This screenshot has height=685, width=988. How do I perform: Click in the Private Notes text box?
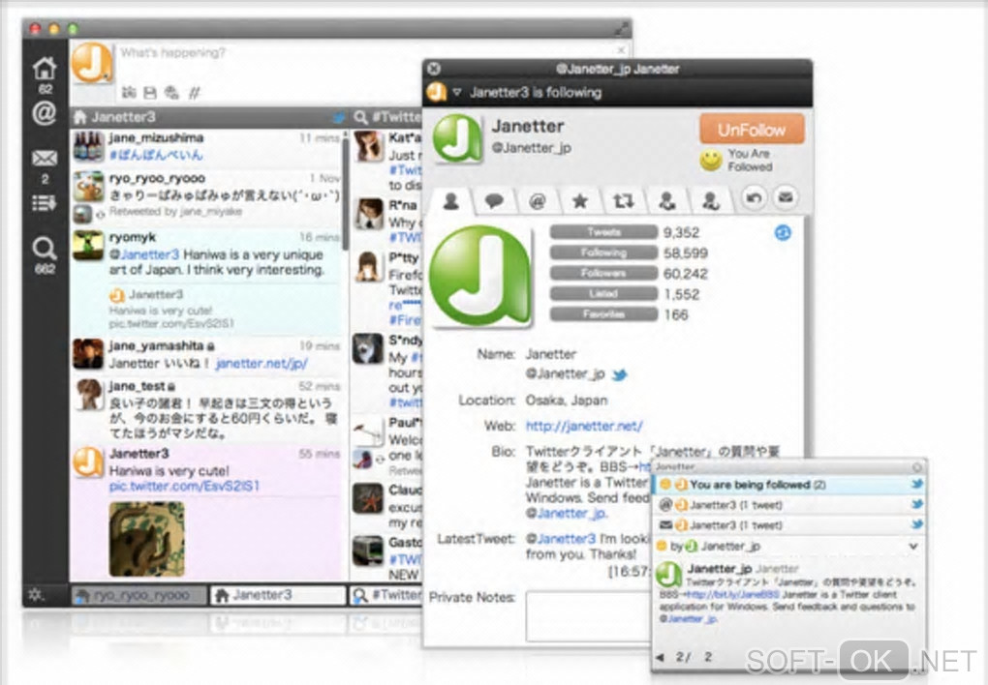point(589,616)
